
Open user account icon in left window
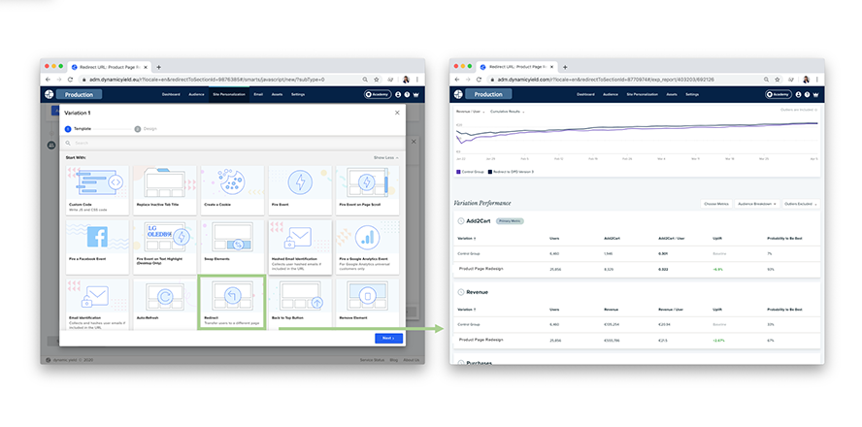[x=397, y=94]
